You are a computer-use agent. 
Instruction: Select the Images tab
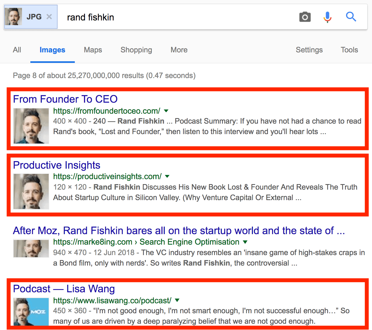[x=52, y=50]
